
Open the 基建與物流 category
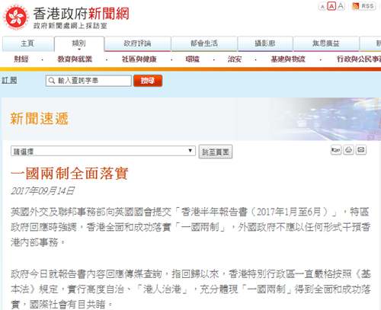pos(288,59)
